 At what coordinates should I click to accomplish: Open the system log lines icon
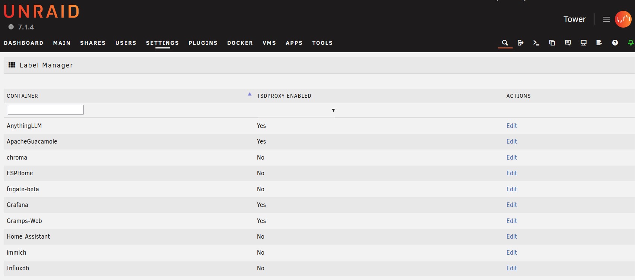coord(599,43)
